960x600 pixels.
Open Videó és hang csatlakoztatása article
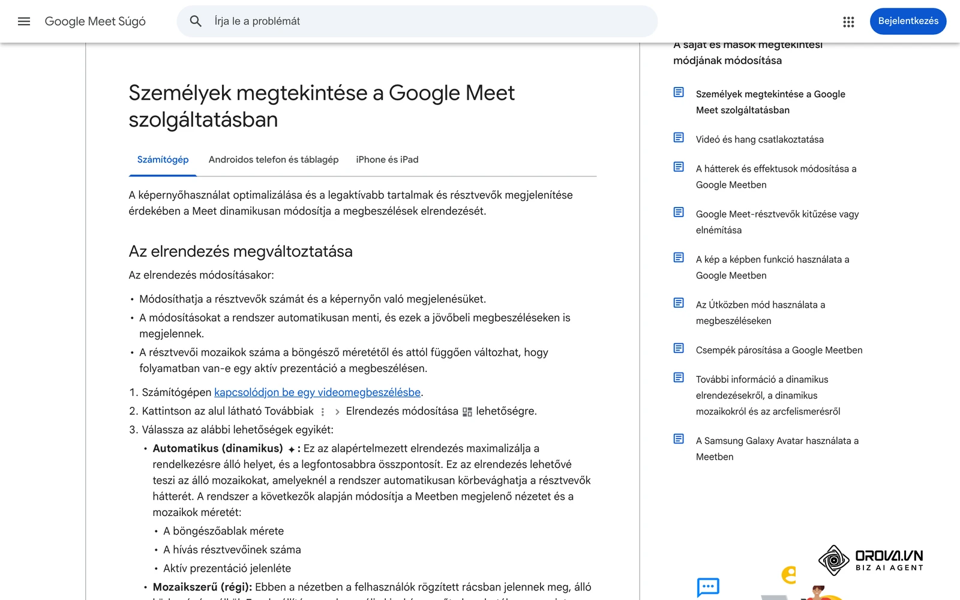(760, 139)
